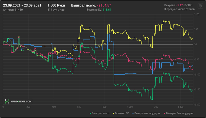Image resolution: width=206 pixels, height=118 pixels.
Task: Toggle the green 'Выиграл всего' legend dot
Action: [x=90, y=113]
